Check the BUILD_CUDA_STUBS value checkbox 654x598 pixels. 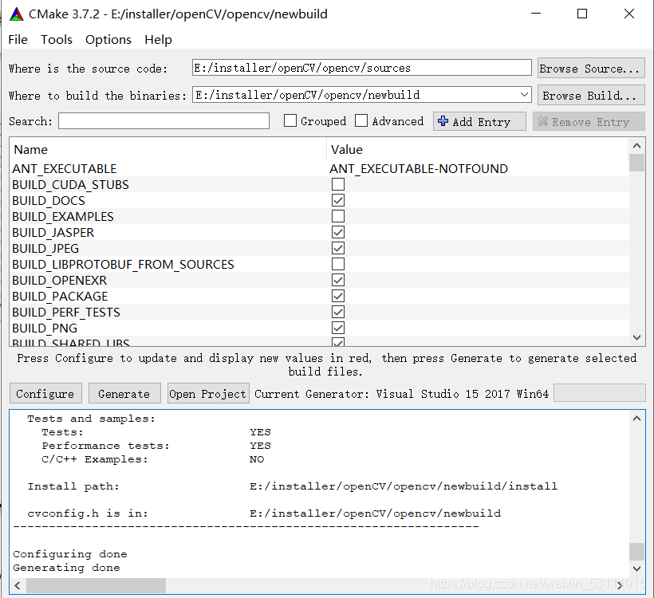point(337,184)
